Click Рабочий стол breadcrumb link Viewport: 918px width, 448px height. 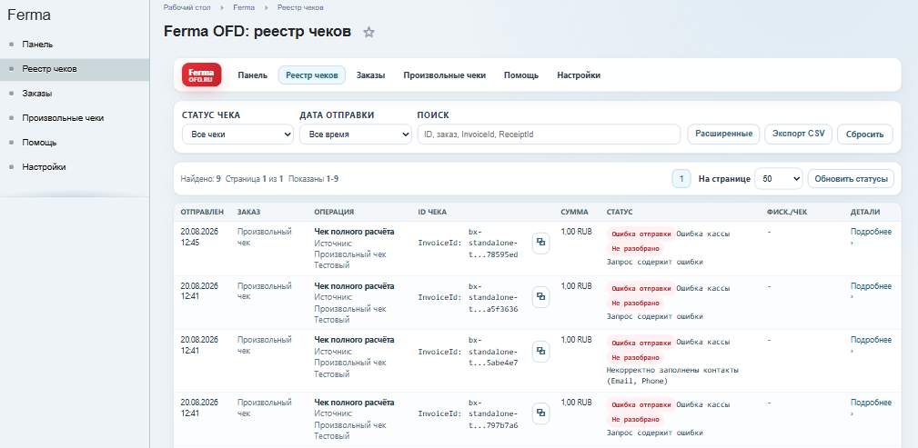[188, 7]
